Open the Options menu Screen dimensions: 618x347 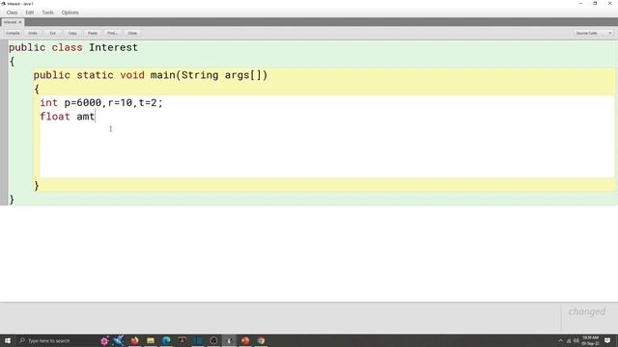[x=70, y=13]
